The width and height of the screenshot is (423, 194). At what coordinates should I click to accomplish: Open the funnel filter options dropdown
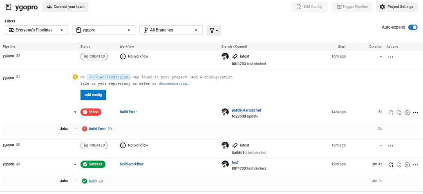[x=214, y=30]
